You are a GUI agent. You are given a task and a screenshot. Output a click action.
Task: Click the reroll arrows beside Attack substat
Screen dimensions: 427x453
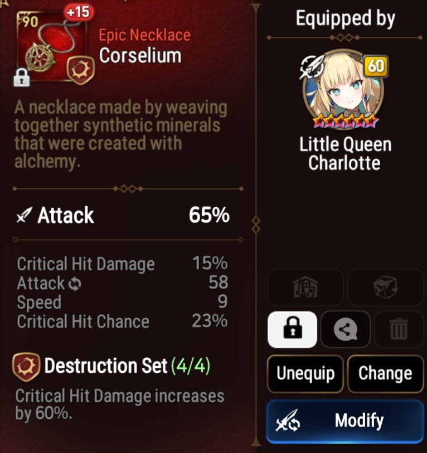coord(75,284)
